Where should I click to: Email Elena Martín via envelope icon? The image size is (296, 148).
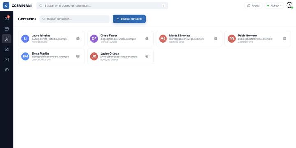pyautogui.click(x=78, y=57)
